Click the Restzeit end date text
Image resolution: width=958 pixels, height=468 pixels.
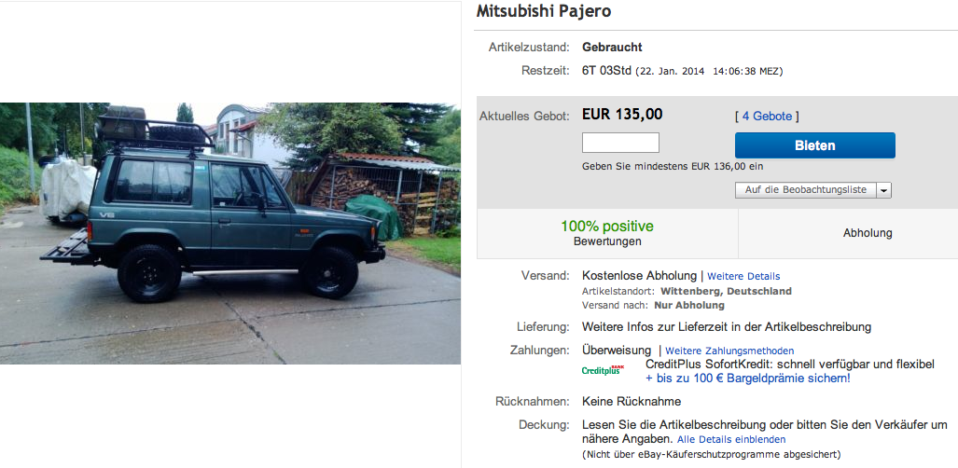709,71
